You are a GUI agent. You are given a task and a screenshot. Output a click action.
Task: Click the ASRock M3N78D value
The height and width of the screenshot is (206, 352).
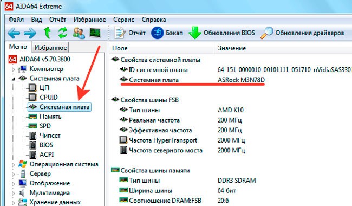241,80
